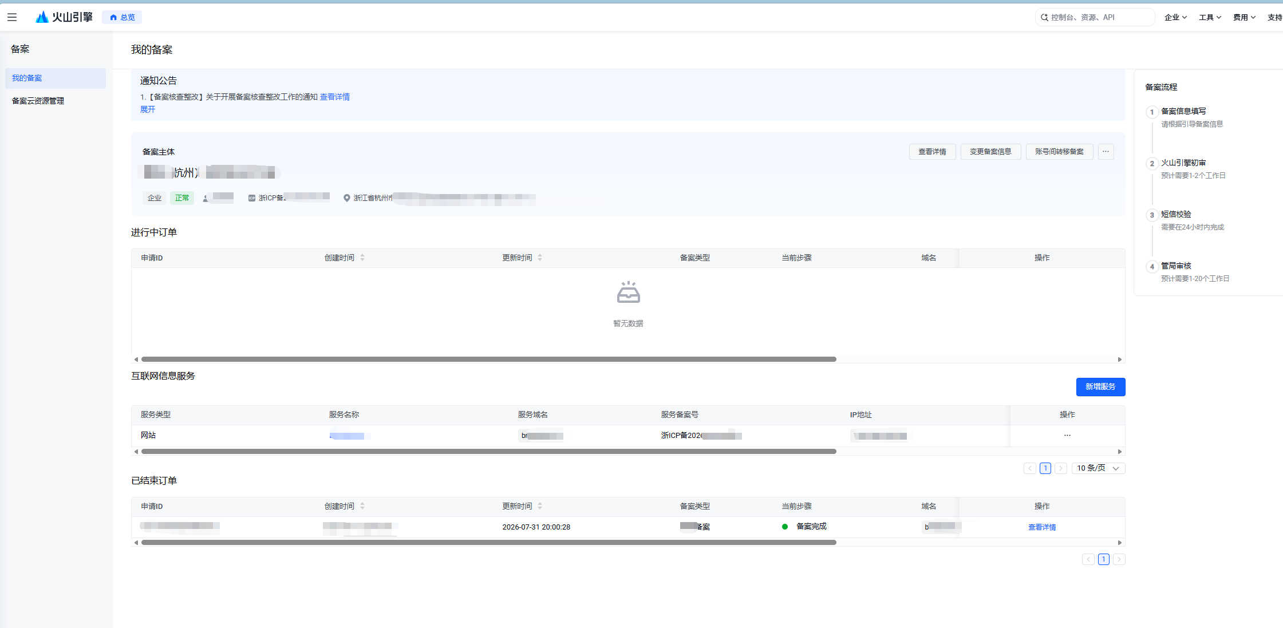This screenshot has width=1283, height=628.
Task: Click the empty-data inbox icon
Action: coord(628,292)
